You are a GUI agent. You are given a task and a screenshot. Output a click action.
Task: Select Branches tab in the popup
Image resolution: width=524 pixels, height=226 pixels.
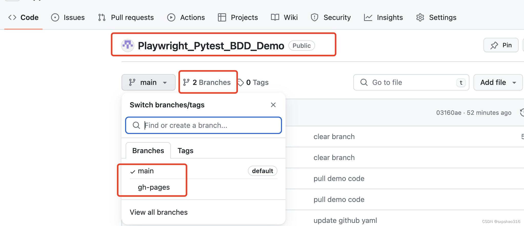tap(148, 151)
